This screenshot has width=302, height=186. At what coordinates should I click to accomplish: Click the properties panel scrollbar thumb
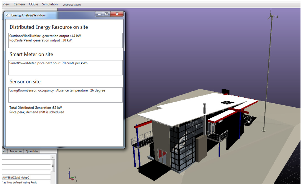[x=53, y=166]
